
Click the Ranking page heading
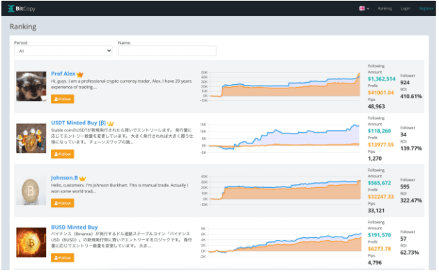[x=23, y=26]
